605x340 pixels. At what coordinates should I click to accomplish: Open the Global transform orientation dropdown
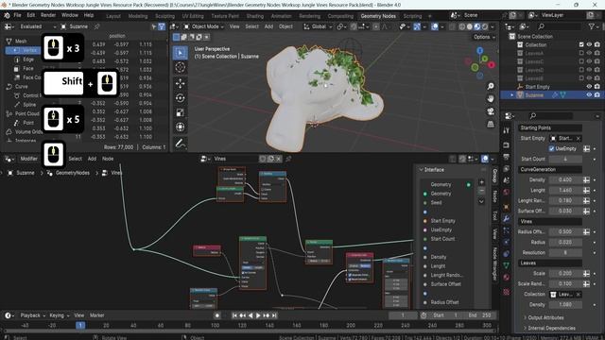319,26
